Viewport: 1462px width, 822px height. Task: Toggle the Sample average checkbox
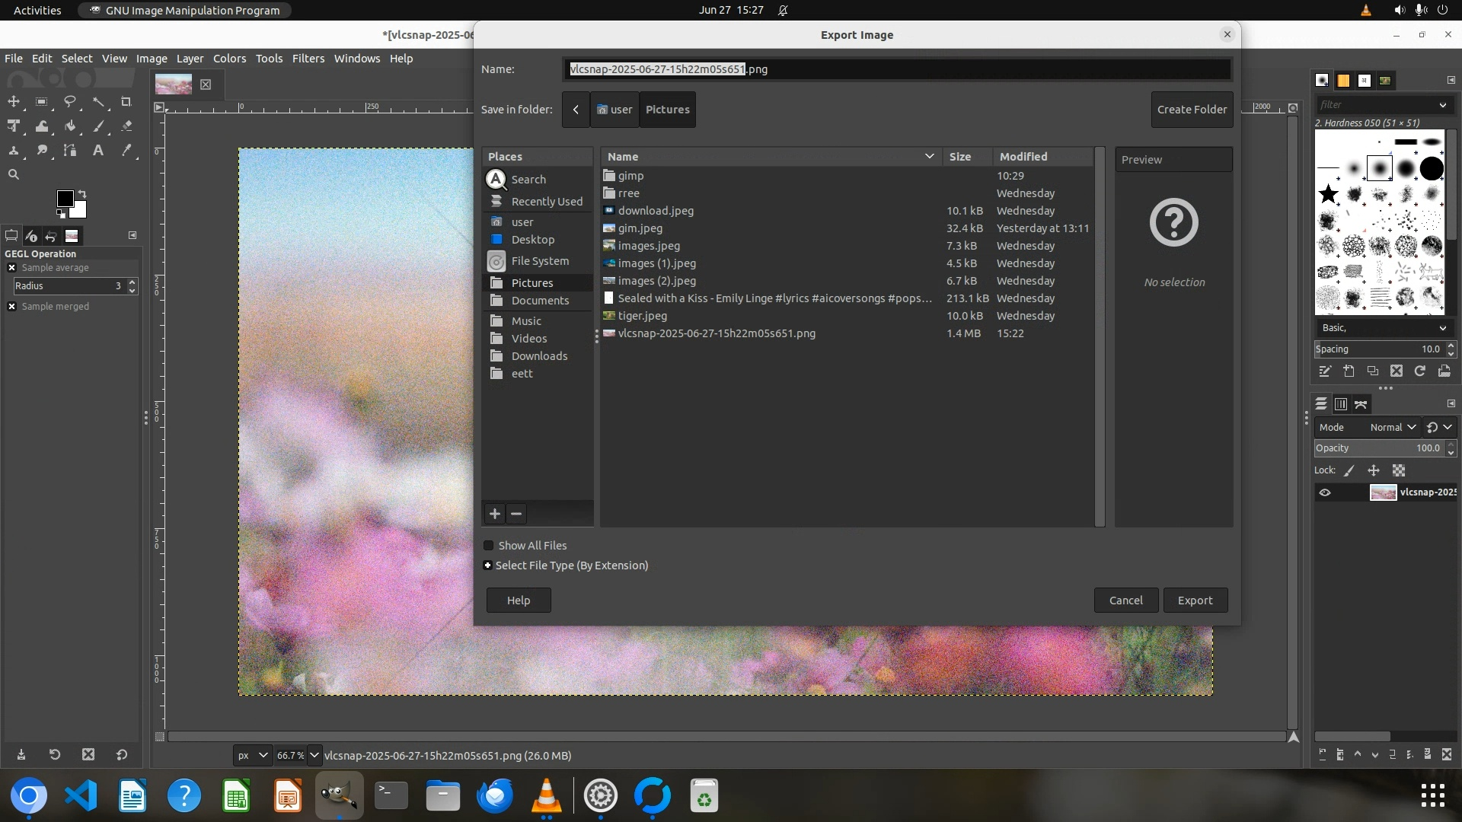[x=12, y=268]
